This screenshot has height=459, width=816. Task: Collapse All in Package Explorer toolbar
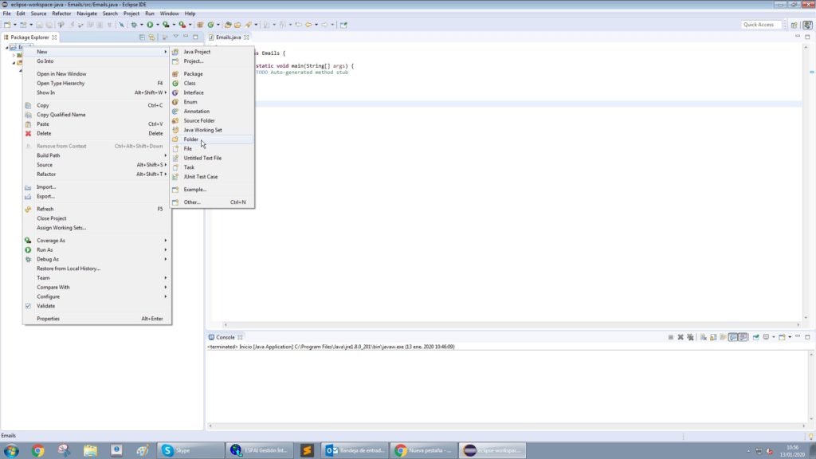coord(143,37)
